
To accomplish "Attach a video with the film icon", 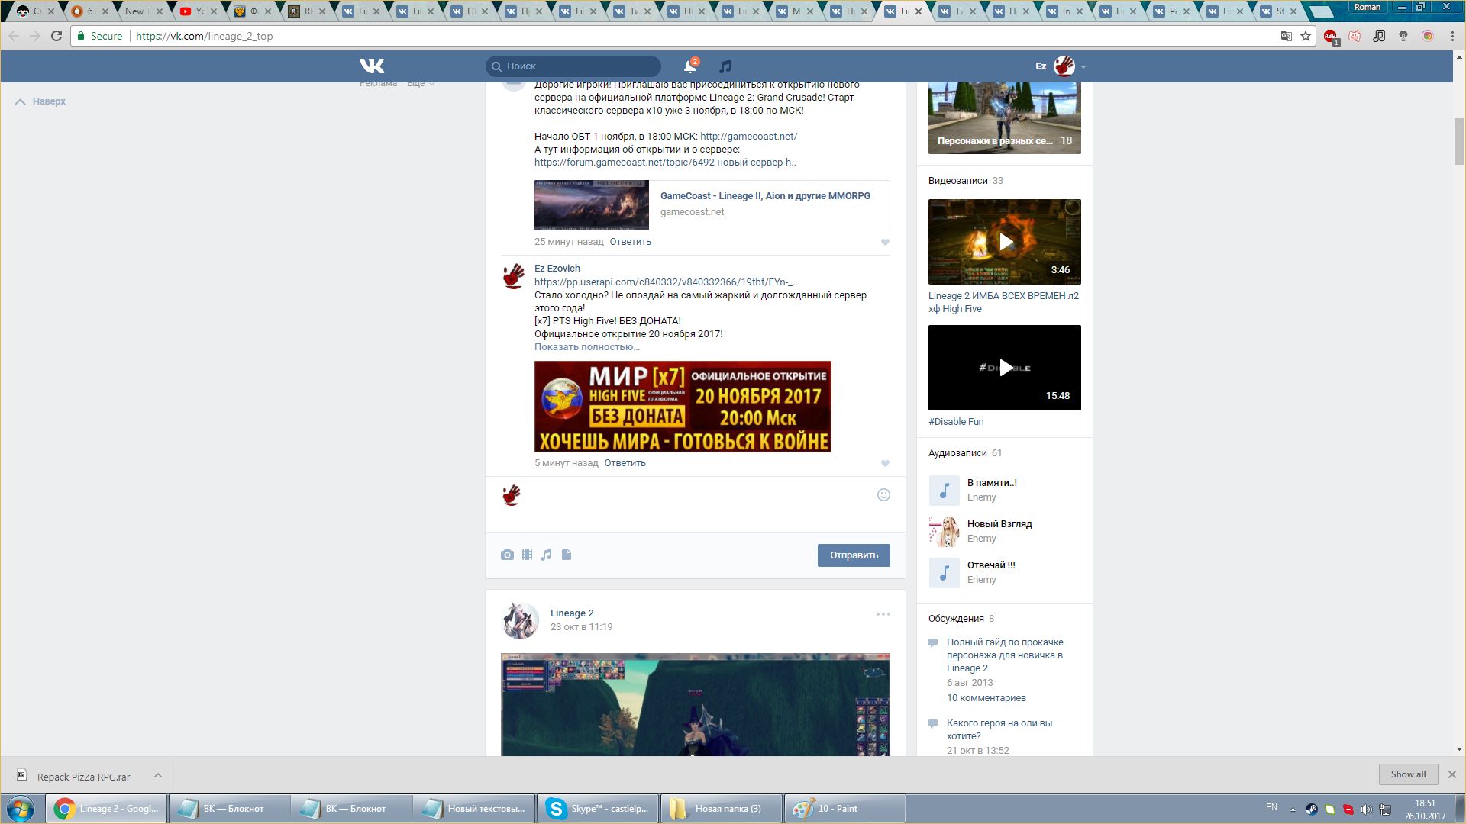I will tap(527, 555).
